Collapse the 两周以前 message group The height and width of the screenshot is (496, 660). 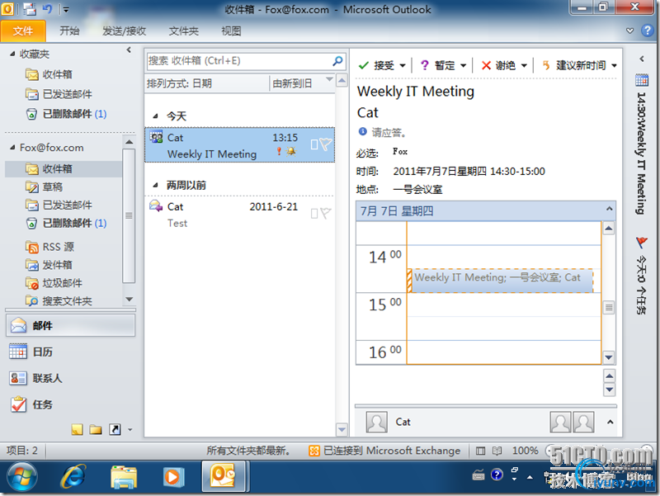pos(155,185)
